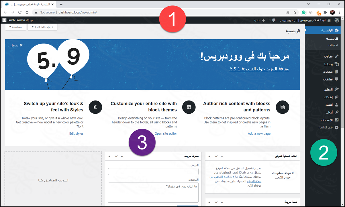Move the لمحة سريعة widget down
345x207 pixels.
tap(216, 202)
